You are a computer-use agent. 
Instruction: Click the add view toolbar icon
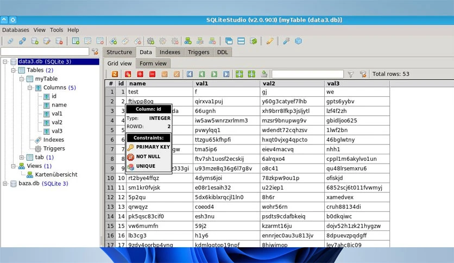(x=188, y=41)
